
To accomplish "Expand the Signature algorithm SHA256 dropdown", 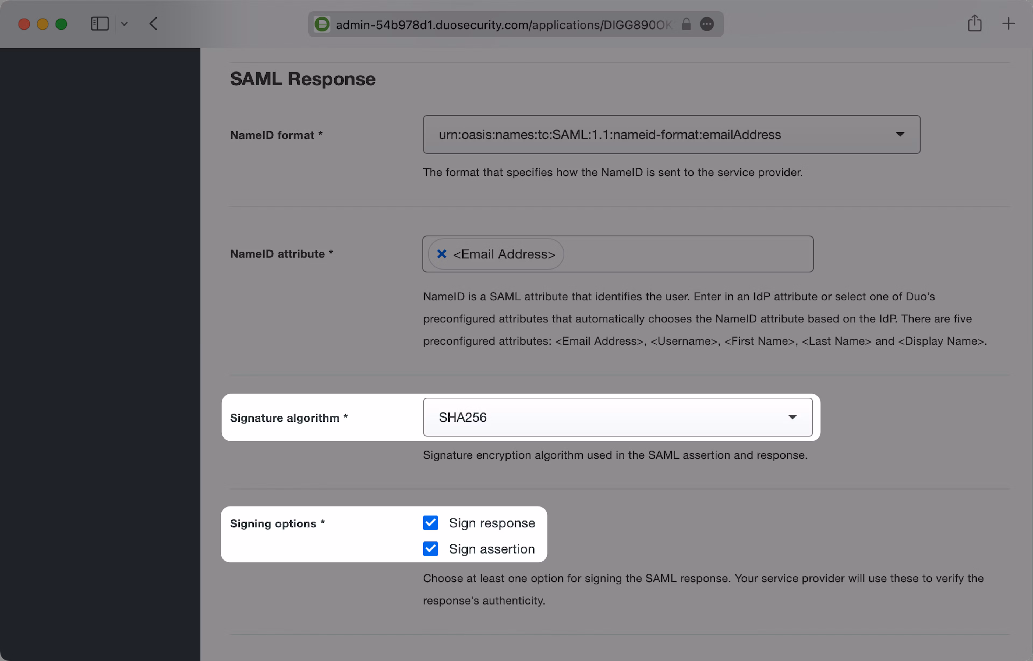I will tap(617, 417).
